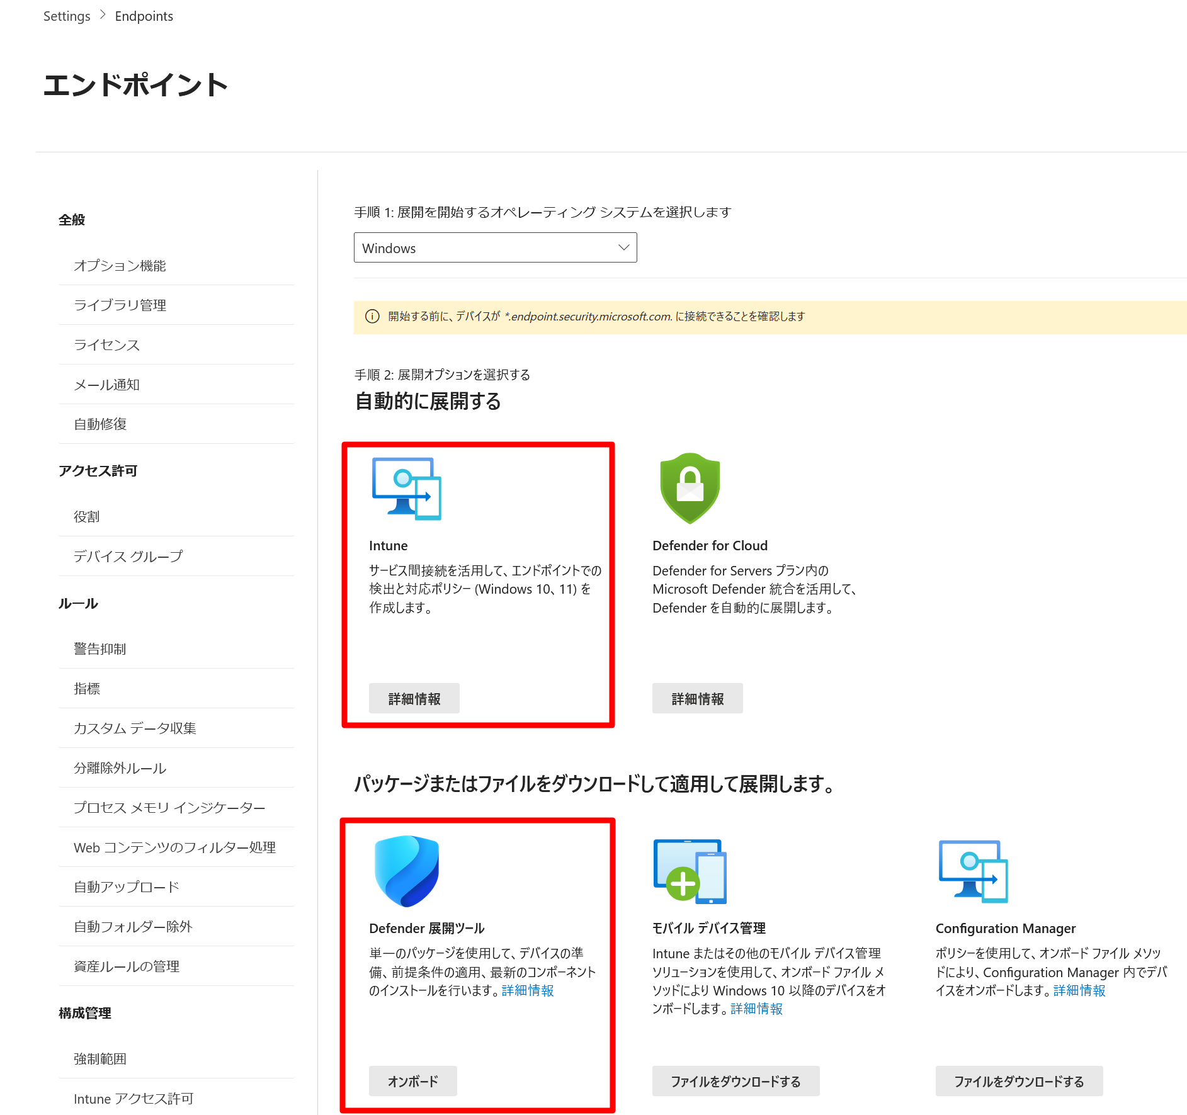Click Endpoints in the breadcrumb
Viewport: 1187px width, 1115px height.
click(x=144, y=16)
